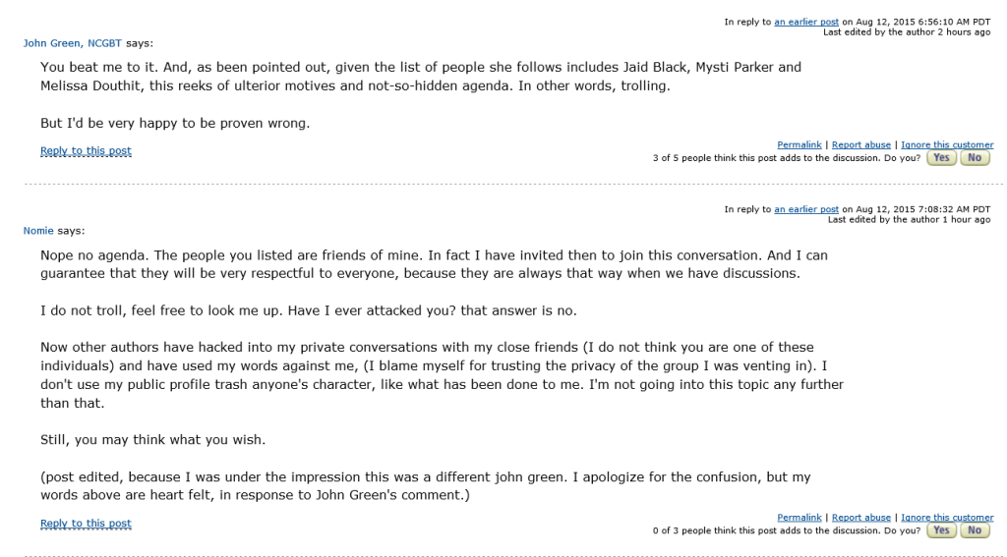Open Permalink for John Green's post
Screen dimensions: 1007x557
click(799, 145)
